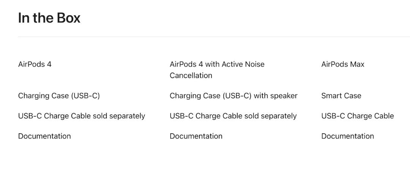
Task: Click the "In the Box" heading
Action: (49, 18)
